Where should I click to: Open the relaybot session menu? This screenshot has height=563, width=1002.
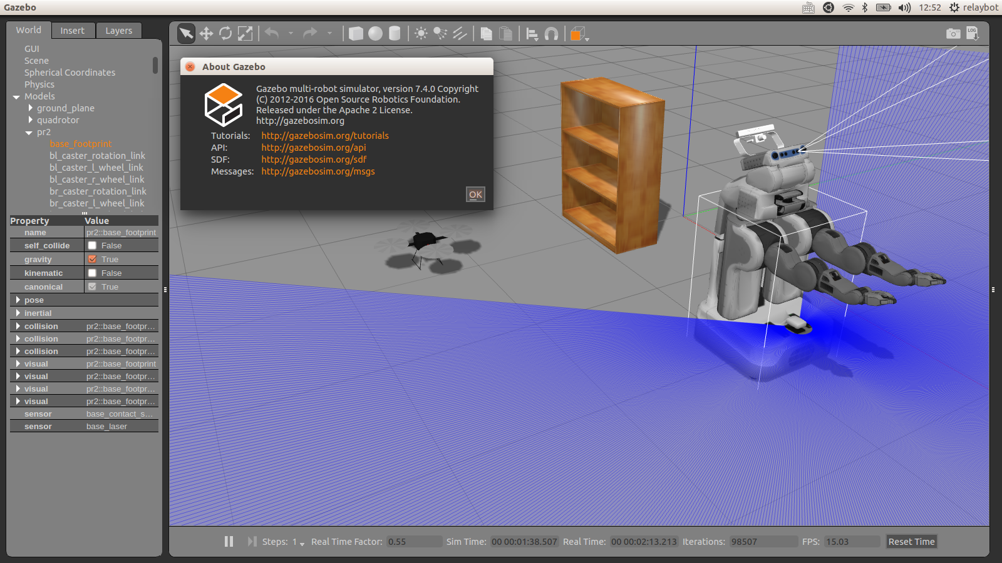974,8
